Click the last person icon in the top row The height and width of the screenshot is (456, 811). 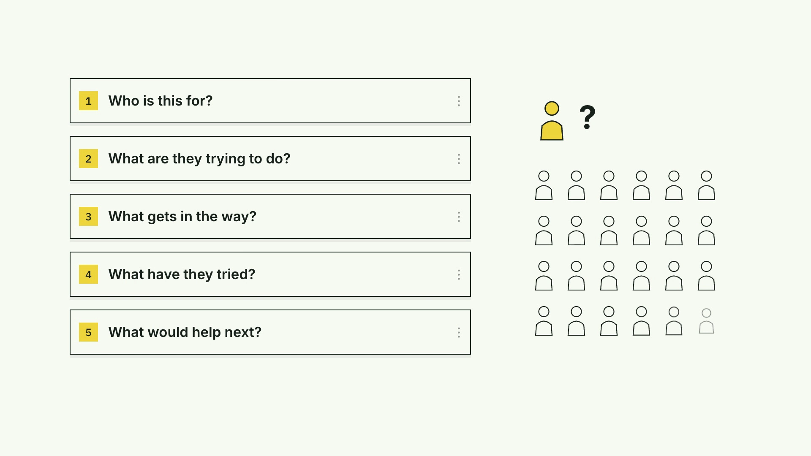click(706, 185)
